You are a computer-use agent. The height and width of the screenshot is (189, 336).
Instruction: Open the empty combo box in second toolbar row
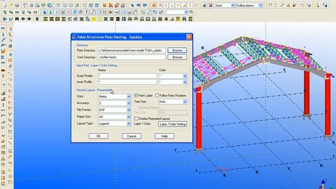(186, 12)
